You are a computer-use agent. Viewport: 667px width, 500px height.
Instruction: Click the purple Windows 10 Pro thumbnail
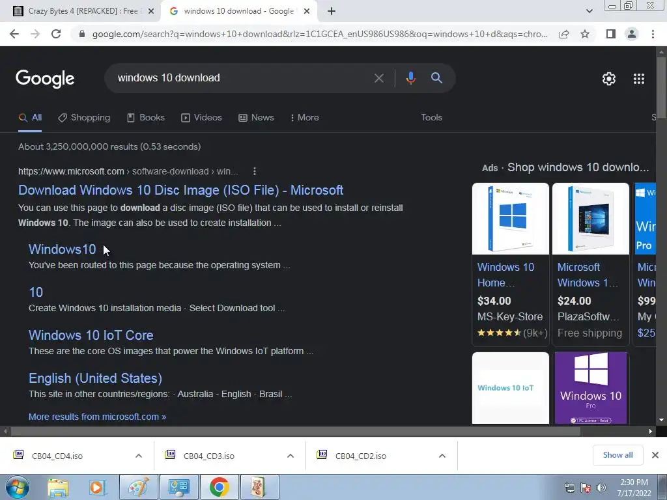point(590,388)
